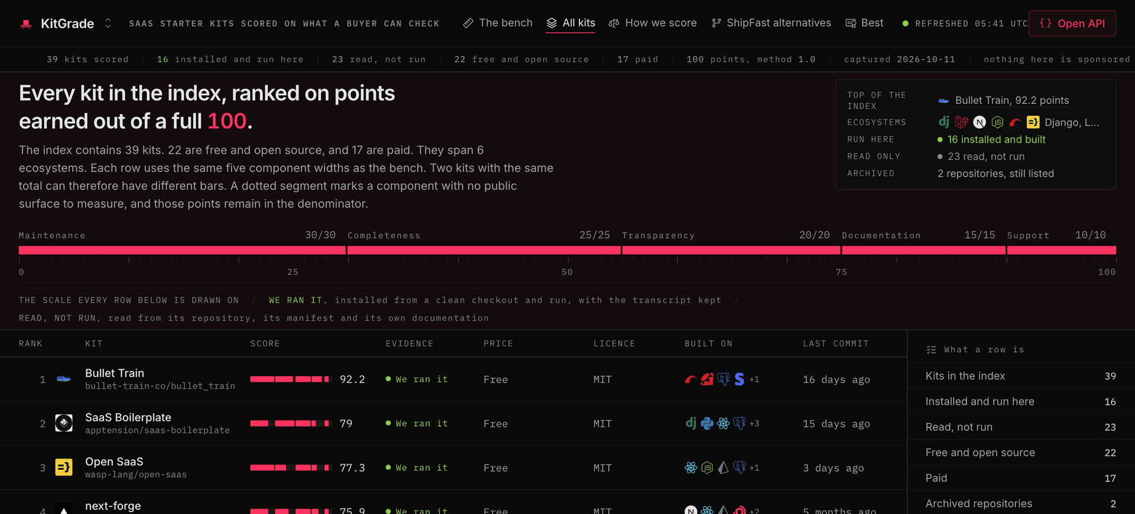The width and height of the screenshot is (1135, 514).
Task: Open ShipFast alternatives page
Action: coord(771,23)
